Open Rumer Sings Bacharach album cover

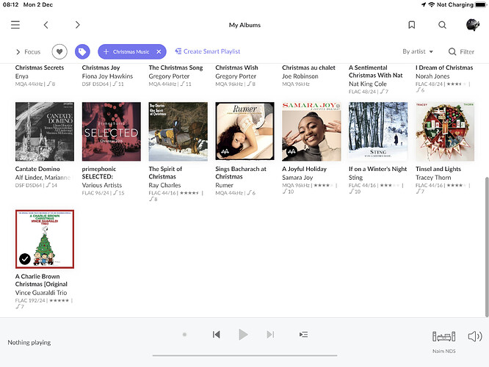point(245,131)
